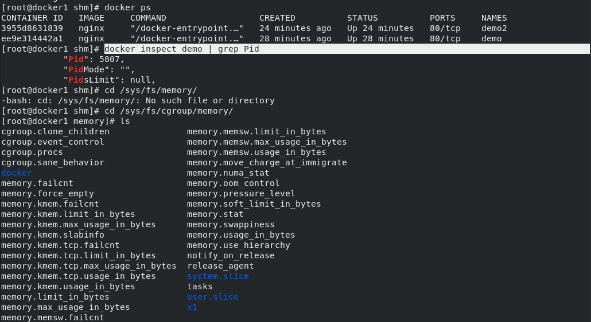Click memory.kmem.tcp.usage_in_bytes file name
This screenshot has height=322, width=591.
click(79, 276)
